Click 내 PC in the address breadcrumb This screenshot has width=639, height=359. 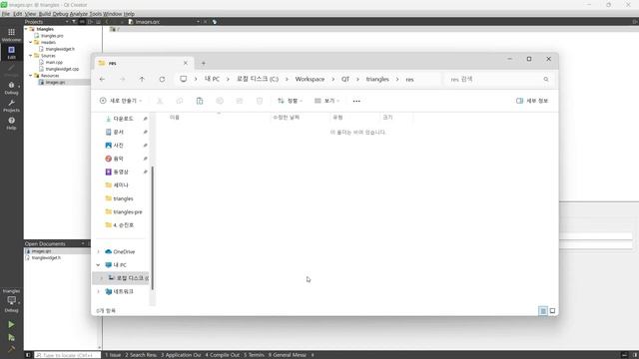pyautogui.click(x=212, y=80)
